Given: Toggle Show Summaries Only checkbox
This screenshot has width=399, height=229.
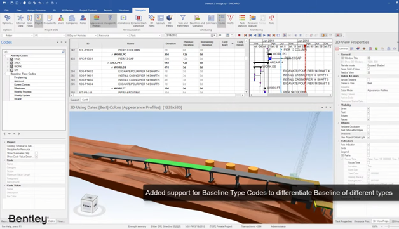Looking at the screenshot, I should (x=36, y=153).
